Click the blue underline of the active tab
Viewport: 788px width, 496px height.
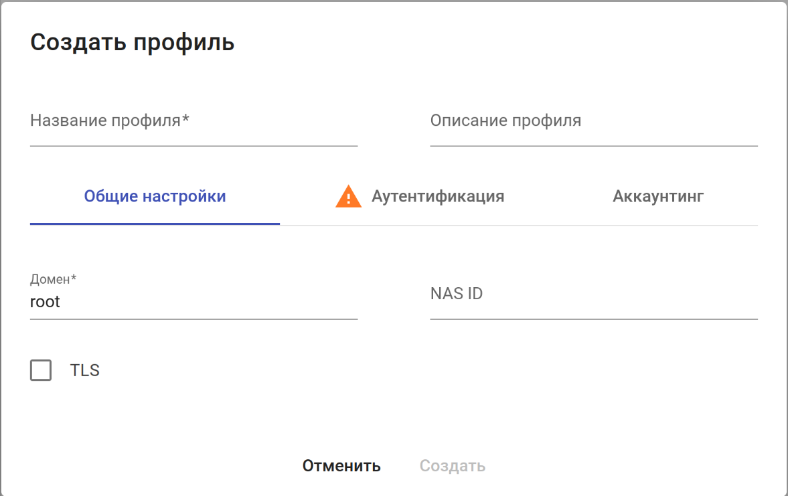pyautogui.click(x=155, y=224)
